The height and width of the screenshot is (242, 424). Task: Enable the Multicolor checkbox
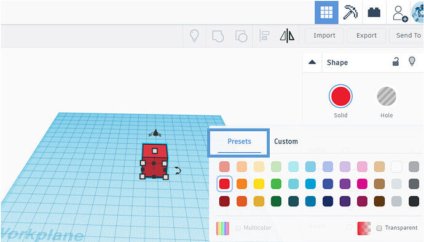coord(238,228)
